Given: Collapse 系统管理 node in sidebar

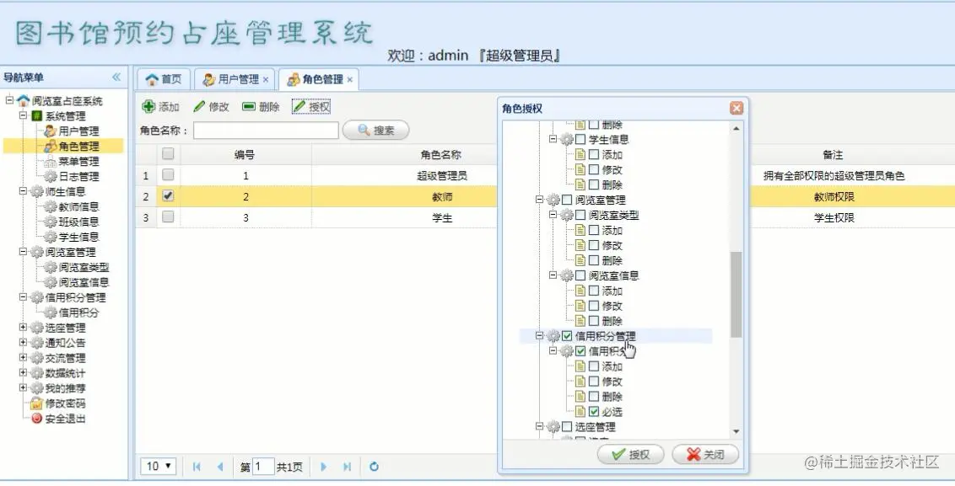Looking at the screenshot, I should [23, 115].
